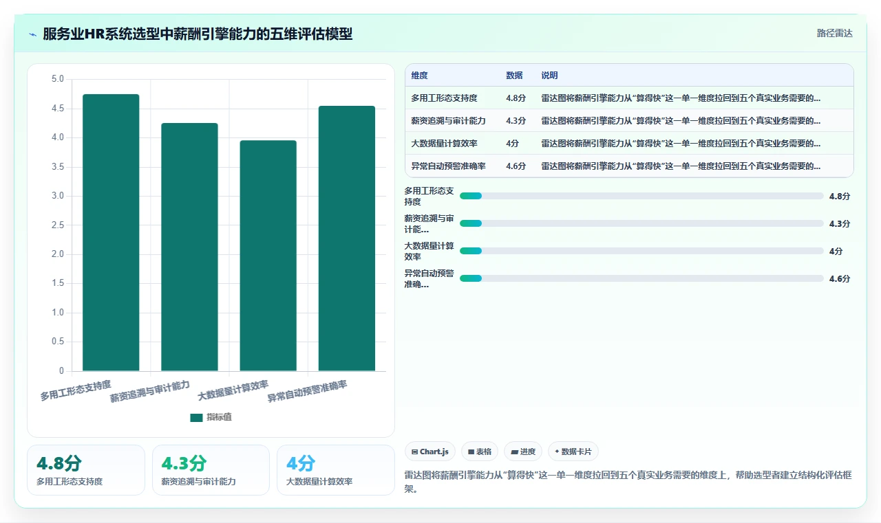Click the page title 服务业HR系统选型中薪酬引擎能力的五维评估模型
Image resolution: width=881 pixels, height=523 pixels.
coord(198,34)
